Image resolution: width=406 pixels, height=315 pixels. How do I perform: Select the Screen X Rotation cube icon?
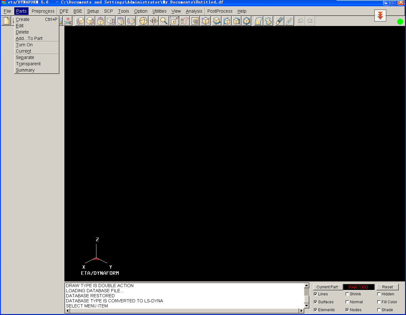pos(111,21)
